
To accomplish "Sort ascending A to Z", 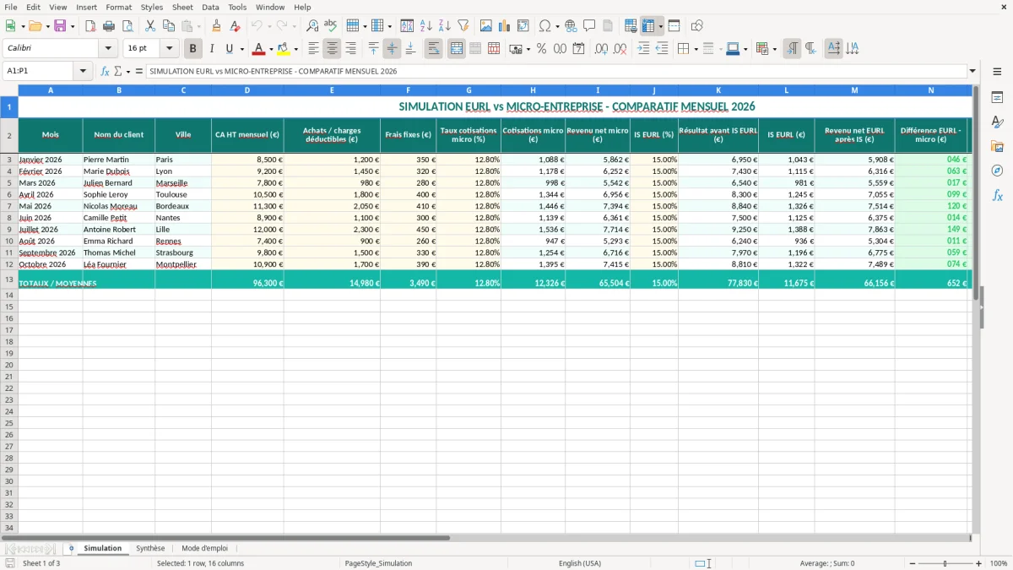I will pos(425,26).
